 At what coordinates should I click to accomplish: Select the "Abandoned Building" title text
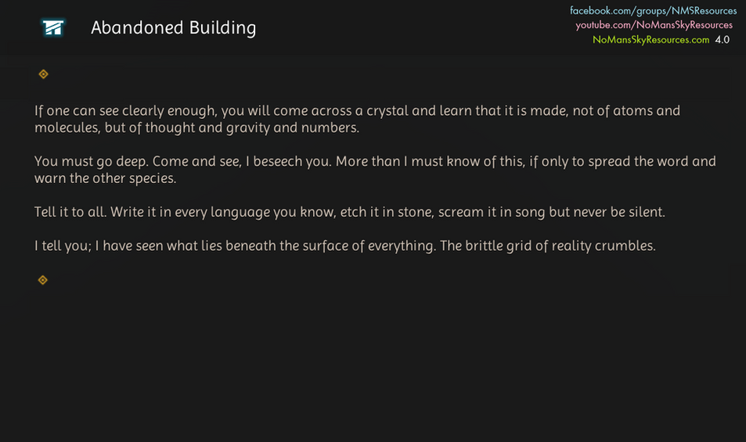(x=173, y=28)
